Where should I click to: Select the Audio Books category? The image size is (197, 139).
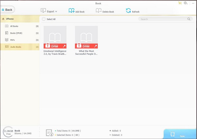click(x=15, y=47)
